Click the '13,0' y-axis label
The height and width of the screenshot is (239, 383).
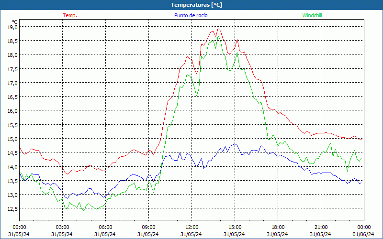12,195
